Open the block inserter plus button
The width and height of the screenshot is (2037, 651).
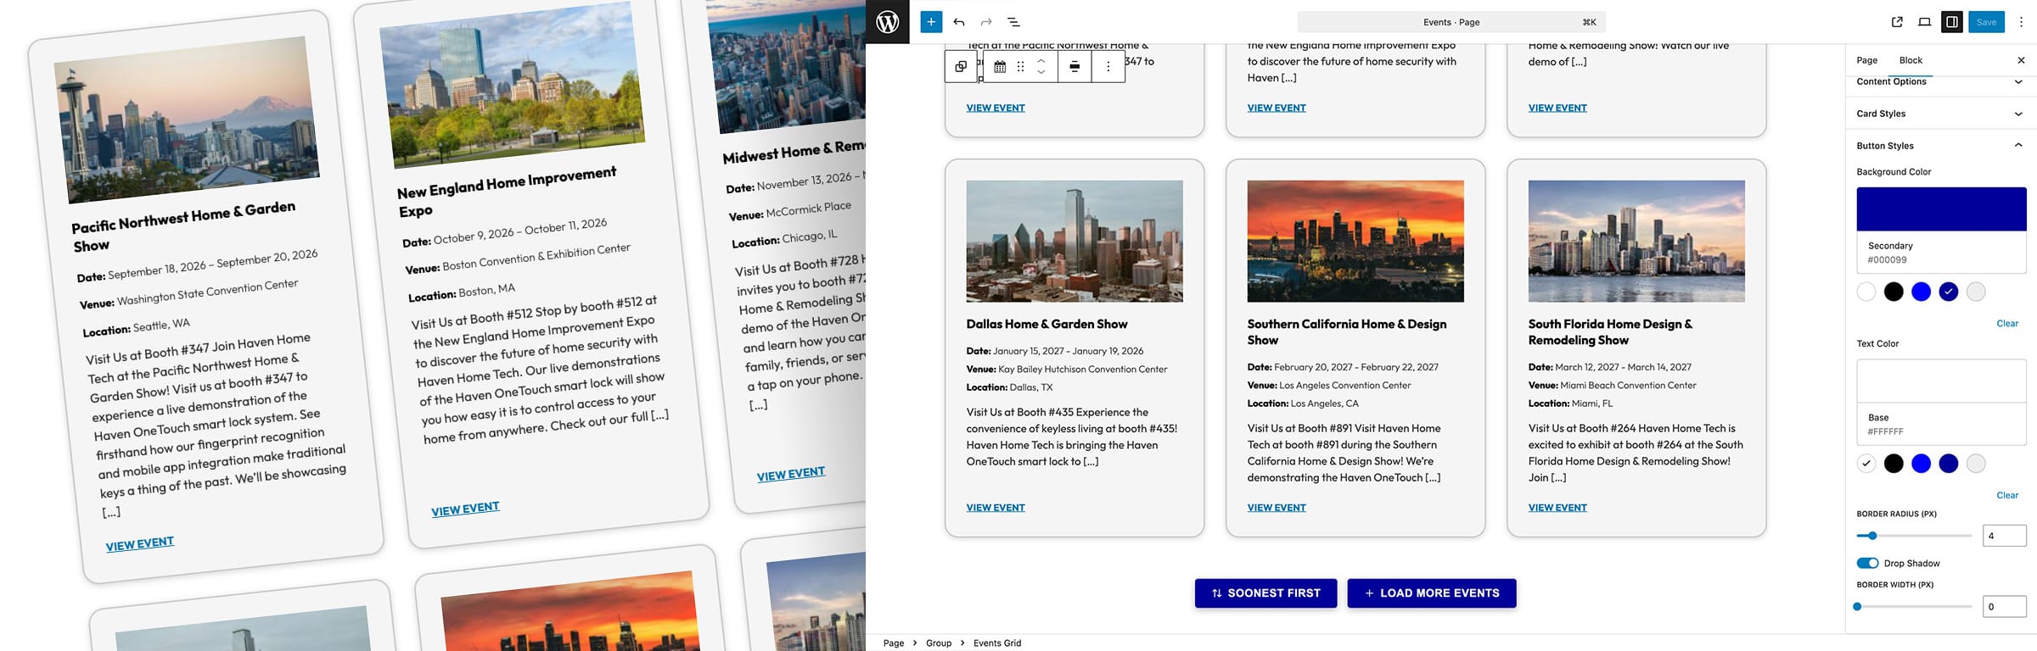pyautogui.click(x=931, y=22)
